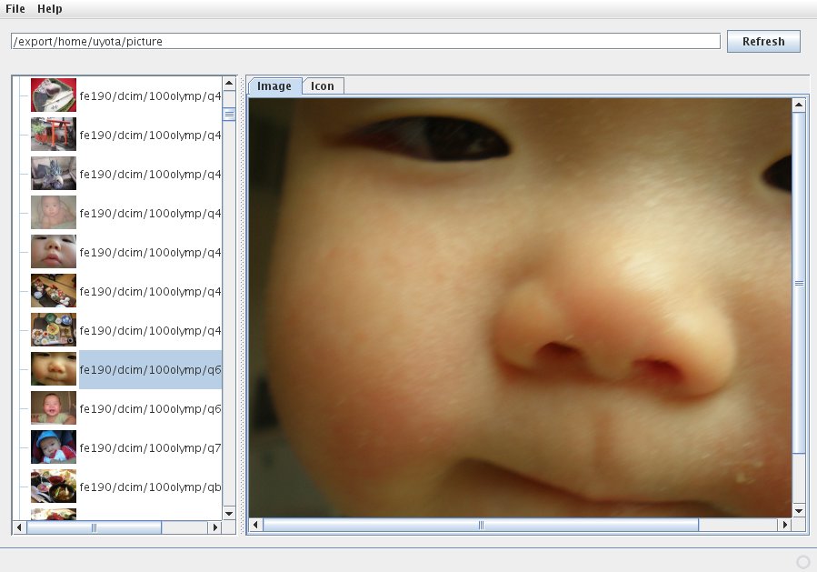The height and width of the screenshot is (572, 817).
Task: Select the sleeping baby thumbnail
Action: 53,212
